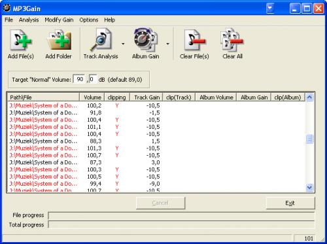Screen dimensions: 327x244
Task: Click the target volume field showing 90
Action: (79, 79)
